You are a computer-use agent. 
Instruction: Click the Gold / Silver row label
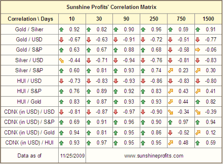pyautogui.click(x=29, y=30)
